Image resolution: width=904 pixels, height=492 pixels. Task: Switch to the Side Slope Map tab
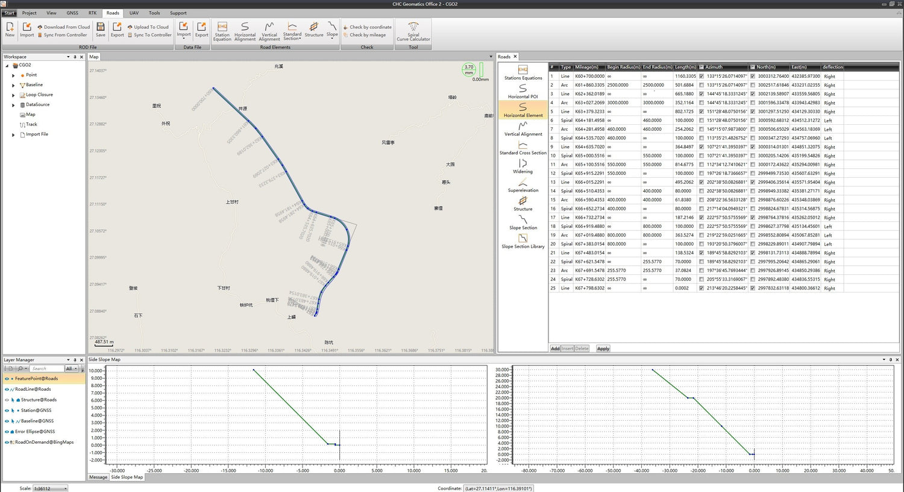pos(127,477)
